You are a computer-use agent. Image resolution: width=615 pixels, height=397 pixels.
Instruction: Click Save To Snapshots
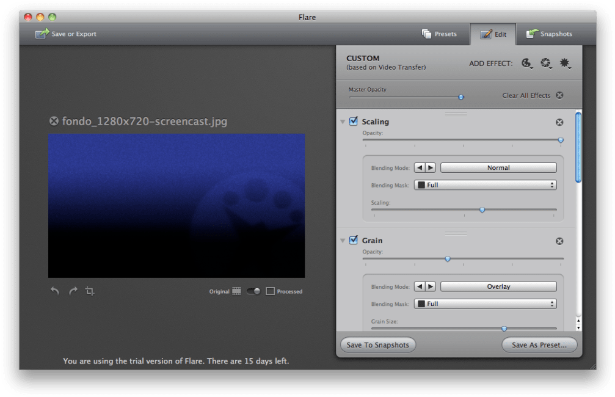(x=377, y=344)
